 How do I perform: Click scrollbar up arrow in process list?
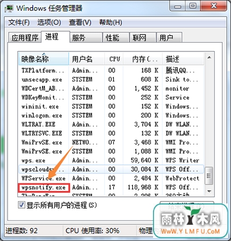pos(209,57)
